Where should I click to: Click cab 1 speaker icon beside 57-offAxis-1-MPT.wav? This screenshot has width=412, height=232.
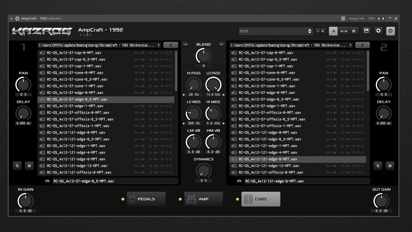pyautogui.click(x=42, y=126)
